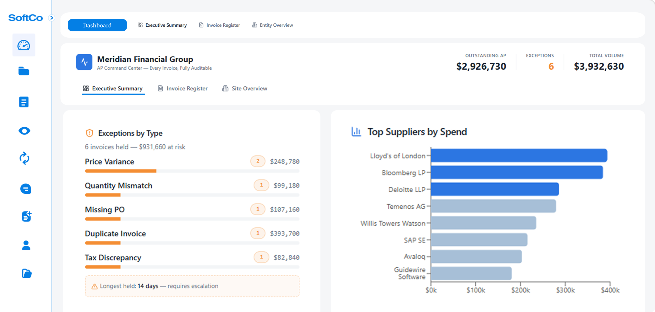Select the document icon in the sidebar
The width and height of the screenshot is (655, 312).
coord(24,102)
